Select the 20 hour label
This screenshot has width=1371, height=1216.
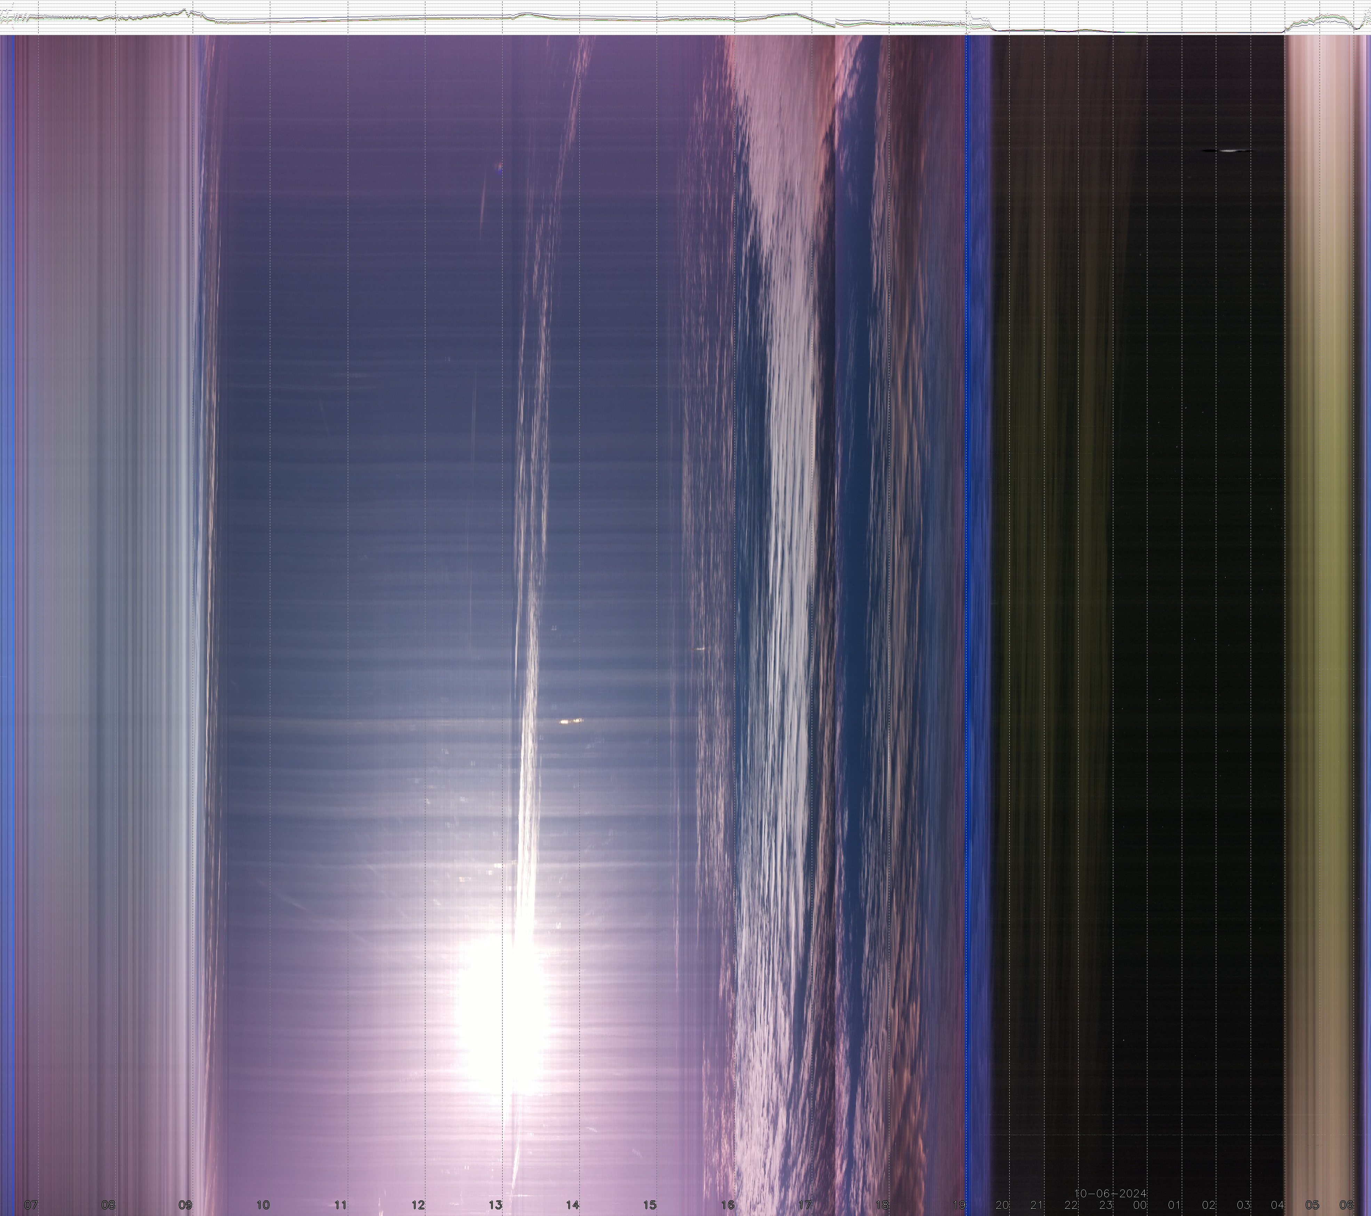[1002, 1205]
